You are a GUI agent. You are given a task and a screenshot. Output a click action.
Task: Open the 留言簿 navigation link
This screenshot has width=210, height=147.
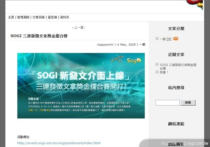point(52,17)
